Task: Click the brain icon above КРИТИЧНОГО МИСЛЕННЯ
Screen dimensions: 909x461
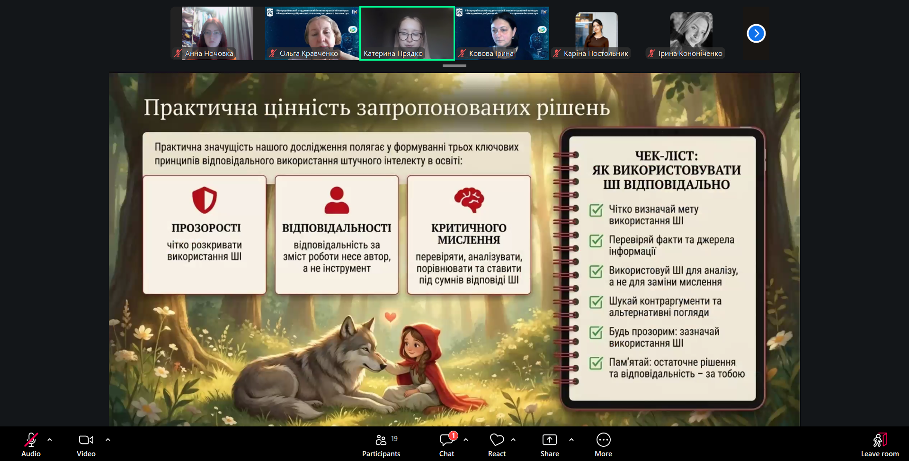Action: (469, 200)
